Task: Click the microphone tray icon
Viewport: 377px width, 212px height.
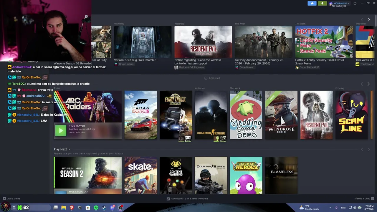Action: (x=336, y=208)
